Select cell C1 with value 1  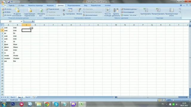26,28
